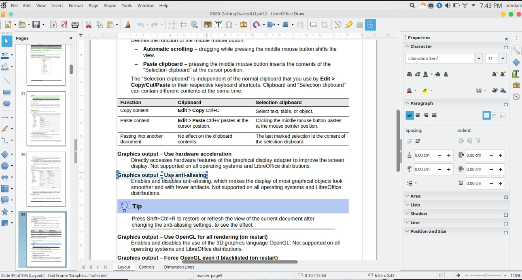Enable Snap to Grid via the toolbar icon

click(x=183, y=25)
